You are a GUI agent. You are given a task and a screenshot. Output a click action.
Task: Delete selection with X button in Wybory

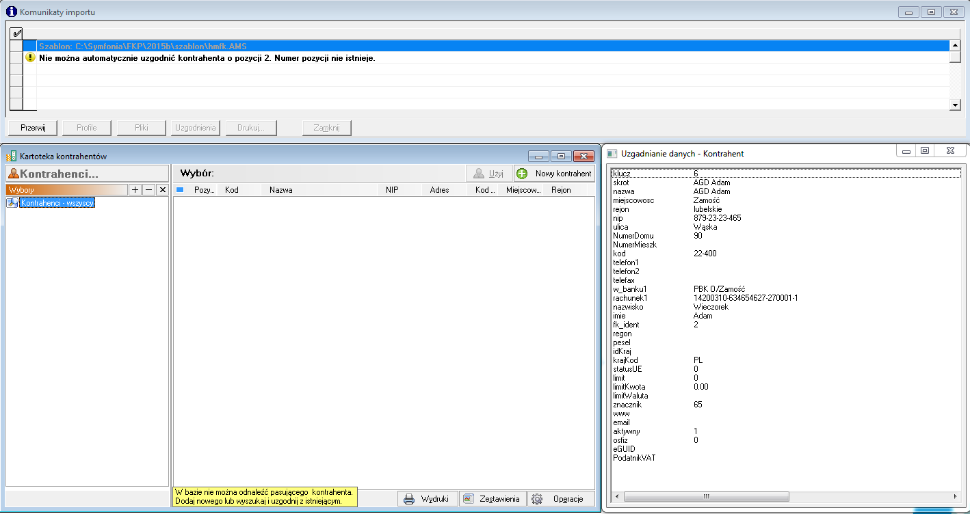[162, 190]
